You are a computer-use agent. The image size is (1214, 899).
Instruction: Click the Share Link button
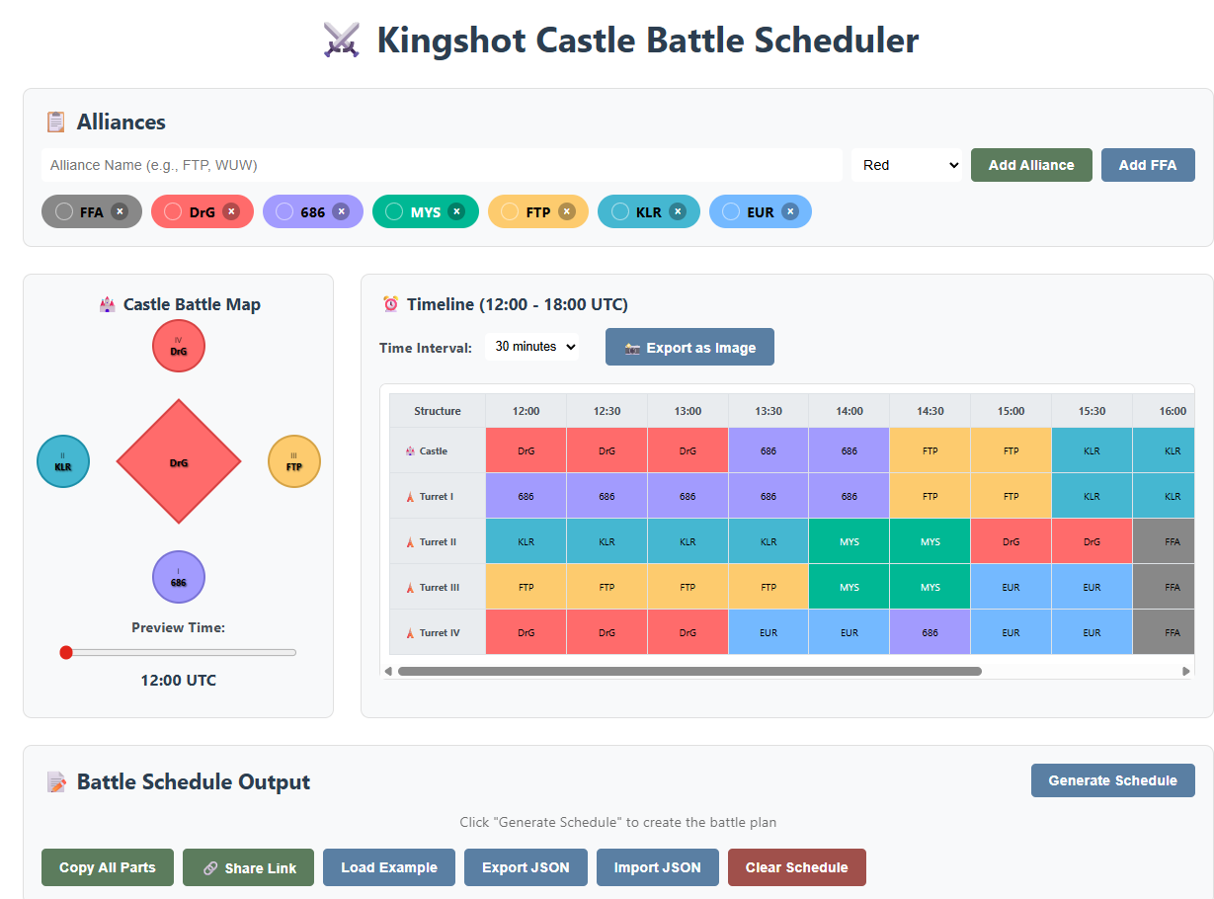pos(248,867)
